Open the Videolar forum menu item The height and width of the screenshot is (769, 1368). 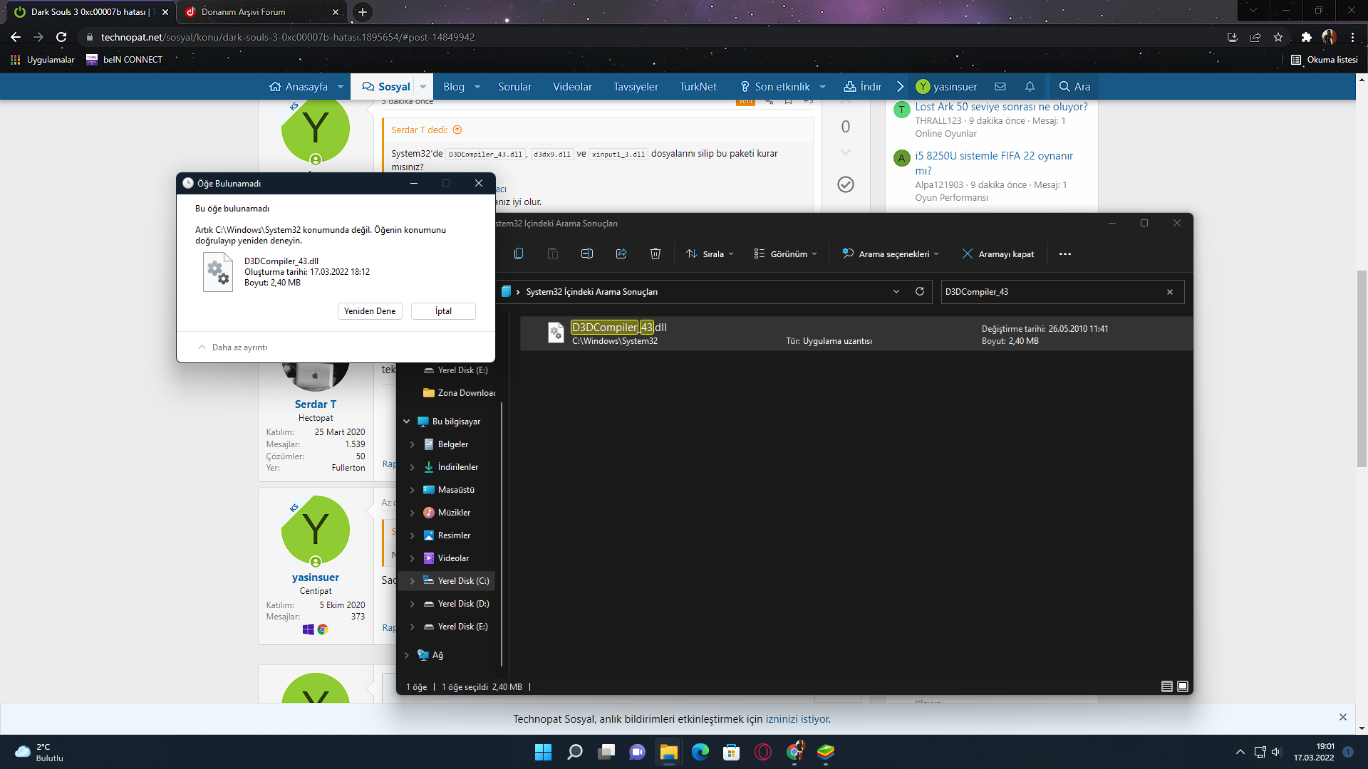pyautogui.click(x=572, y=86)
